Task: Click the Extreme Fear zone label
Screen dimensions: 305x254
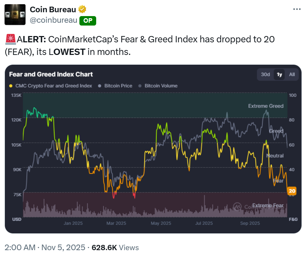Action: [268, 205]
